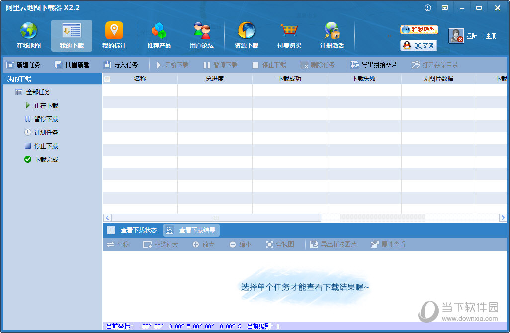This screenshot has height=333, width=510.
Task: Click 开始下载 start download
Action: pyautogui.click(x=172, y=65)
